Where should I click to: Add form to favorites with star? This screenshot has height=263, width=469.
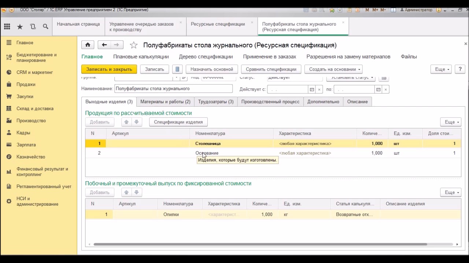point(134,45)
